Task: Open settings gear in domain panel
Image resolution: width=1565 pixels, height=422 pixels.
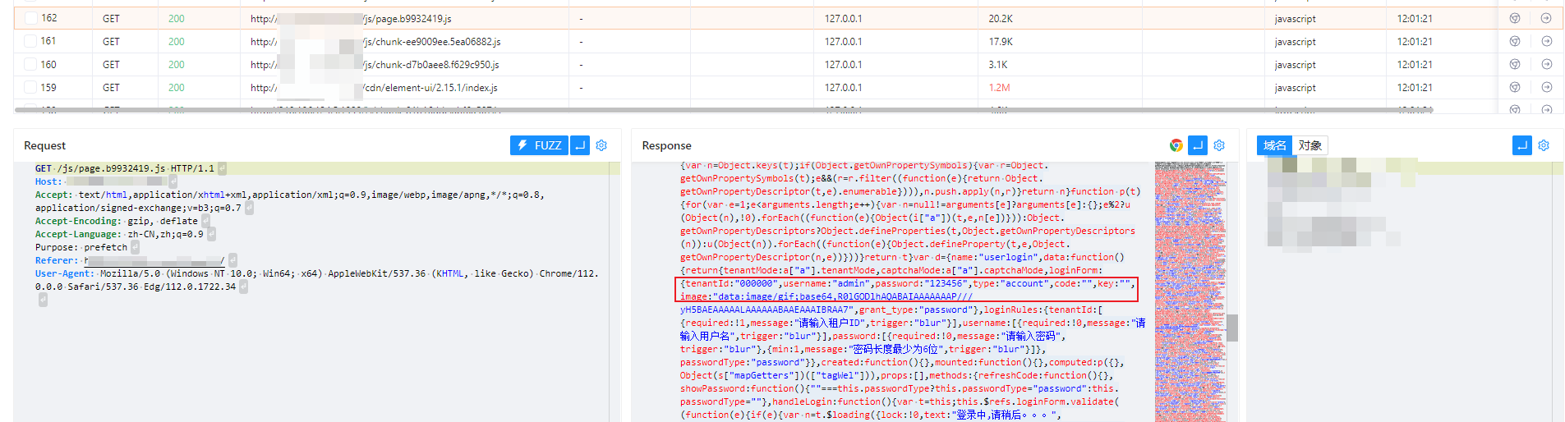Action: 1544,145
